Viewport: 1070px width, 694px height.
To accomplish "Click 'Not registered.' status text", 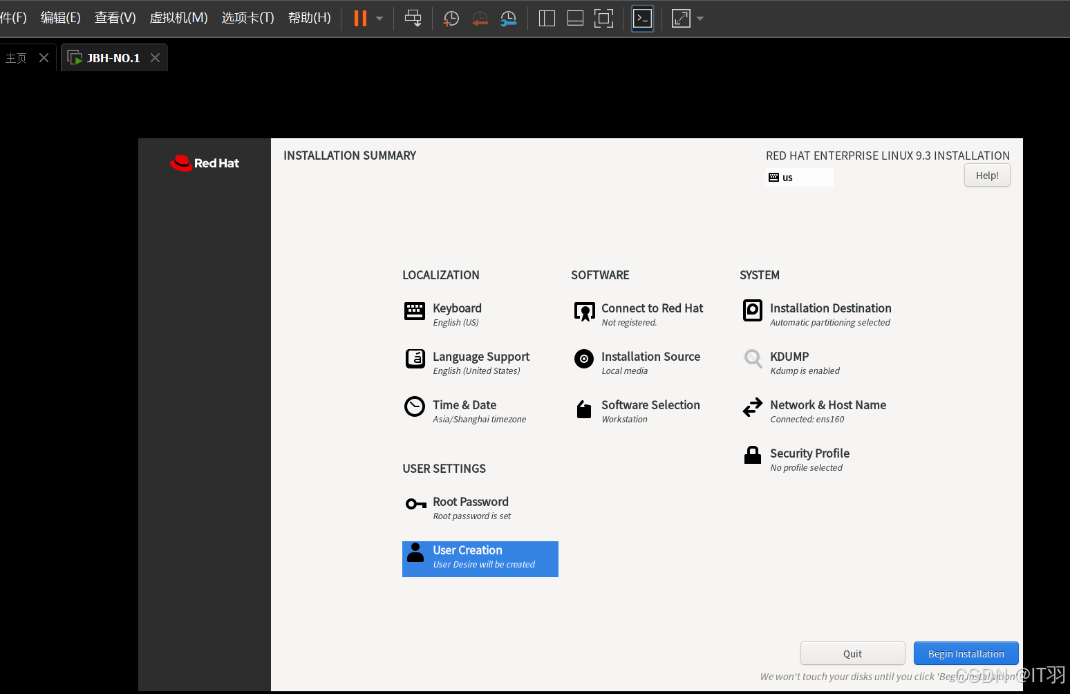I will tap(629, 323).
